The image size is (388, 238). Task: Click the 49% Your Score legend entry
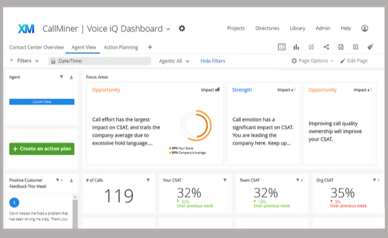click(x=181, y=148)
